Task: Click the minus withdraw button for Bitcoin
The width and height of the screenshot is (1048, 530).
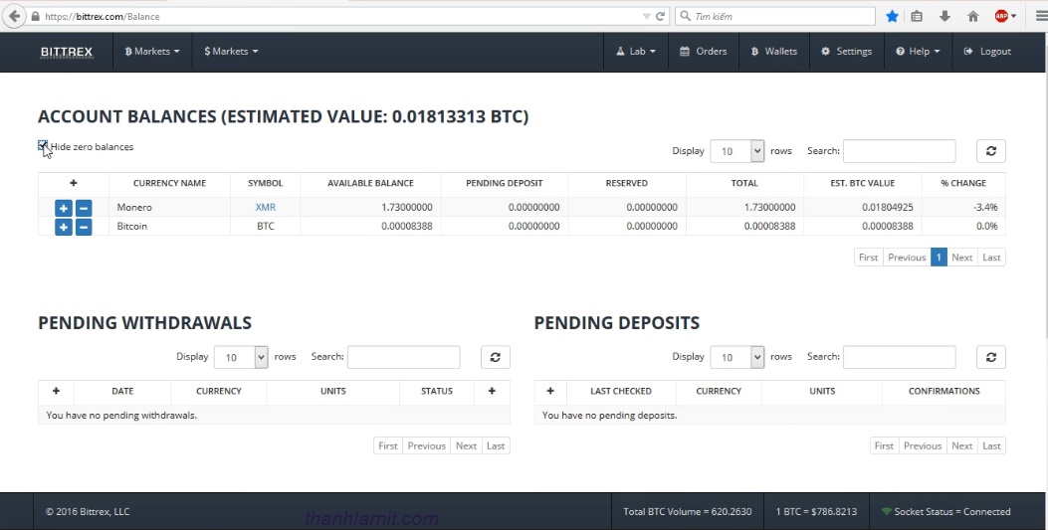Action: pos(84,227)
